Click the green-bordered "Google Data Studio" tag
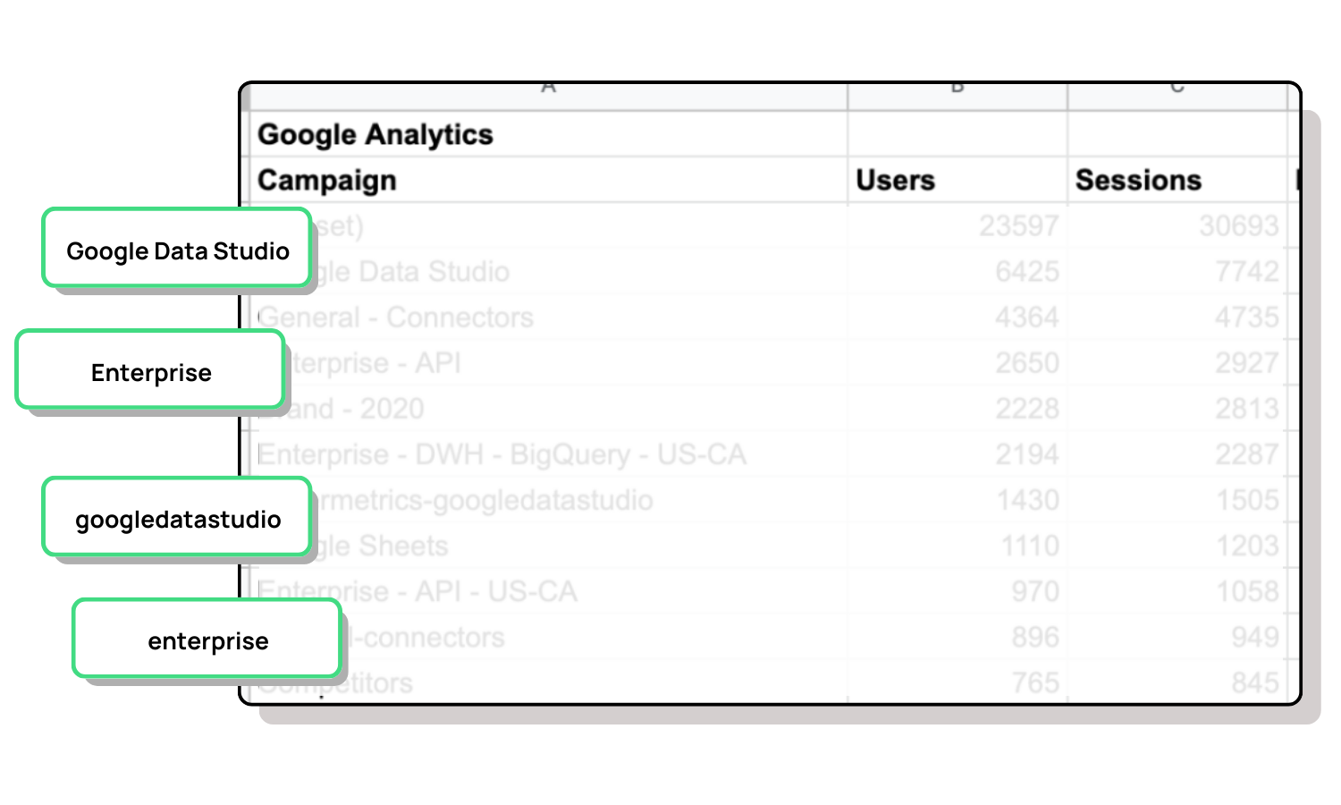The height and width of the screenshot is (805, 1341). click(x=177, y=250)
